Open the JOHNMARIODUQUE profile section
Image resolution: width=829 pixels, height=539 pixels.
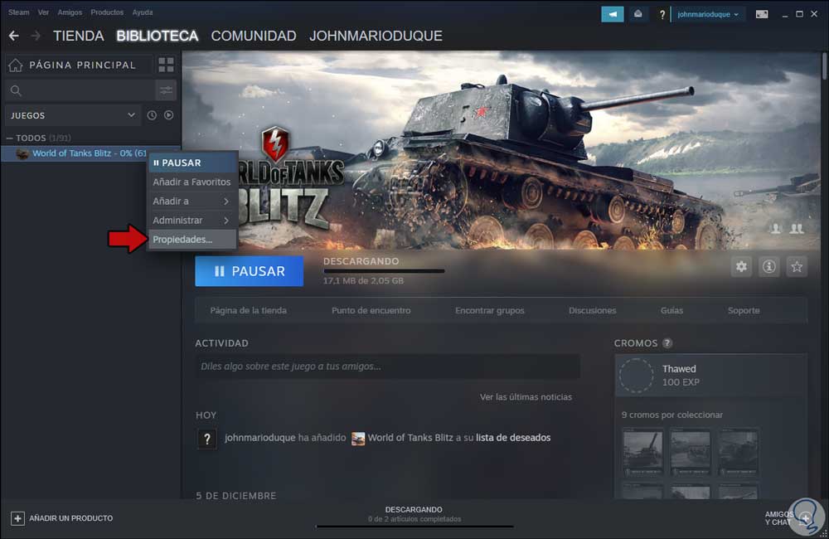pyautogui.click(x=376, y=36)
